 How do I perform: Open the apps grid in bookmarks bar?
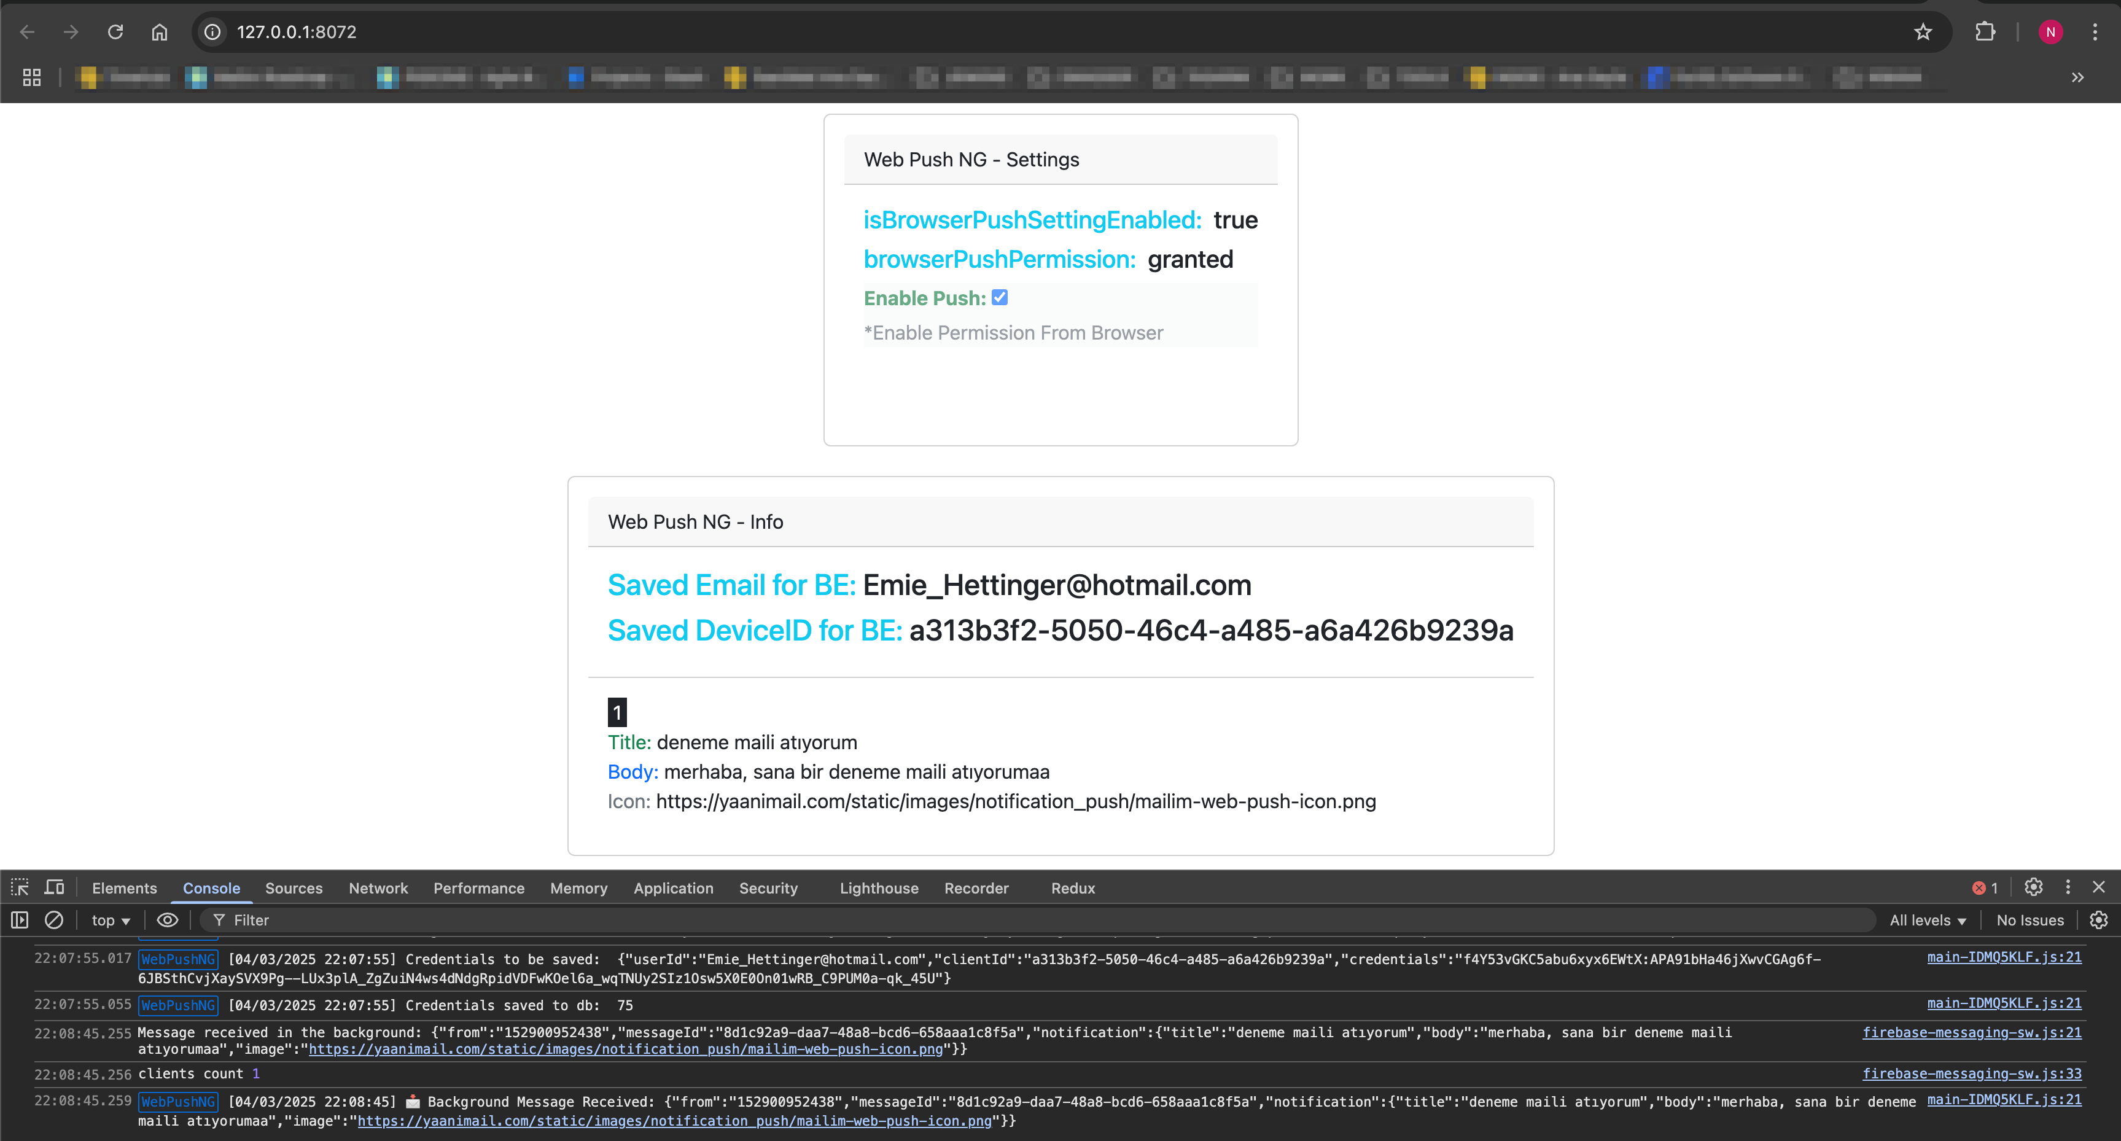pyautogui.click(x=32, y=77)
